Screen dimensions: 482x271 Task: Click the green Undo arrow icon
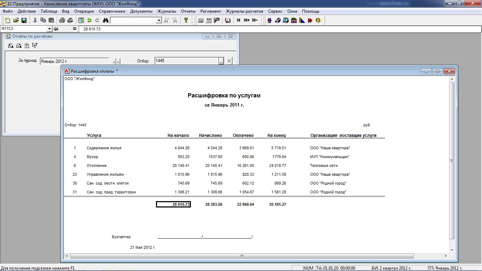click(89, 20)
